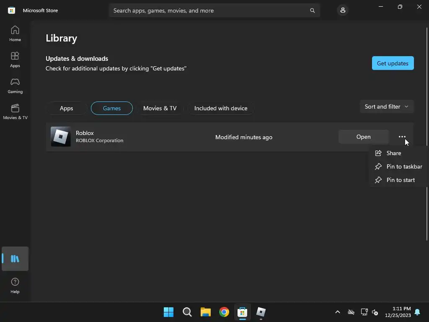Show hidden system tray icons
The height and width of the screenshot is (322, 429).
[338, 312]
